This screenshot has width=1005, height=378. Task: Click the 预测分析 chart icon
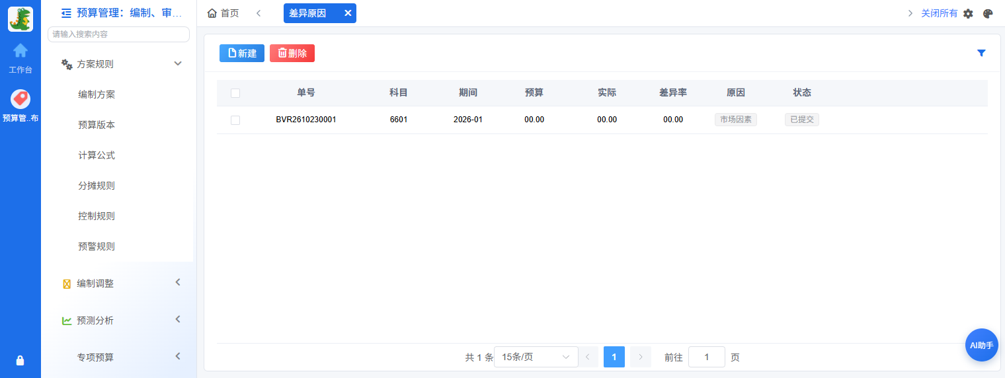[x=67, y=321]
